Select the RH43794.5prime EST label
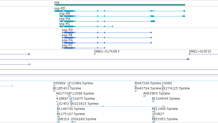The width and height of the screenshot is (218, 123). tap(148, 88)
